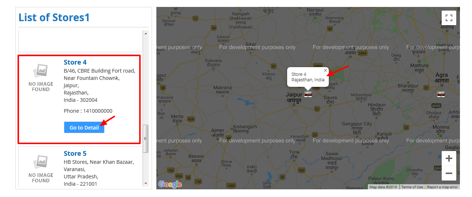The image size is (472, 197).
Task: Click the Phone : 1410000000 text
Action: tap(88, 111)
